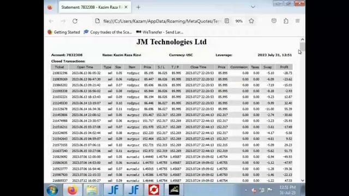Click the Profit column header

[284, 67]
